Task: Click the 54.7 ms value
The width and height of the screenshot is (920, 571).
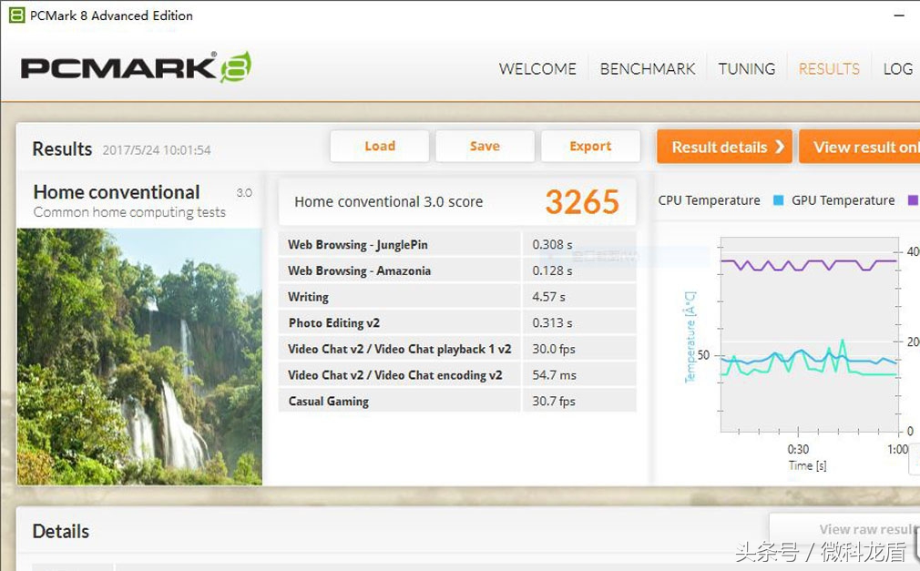Action: click(554, 375)
